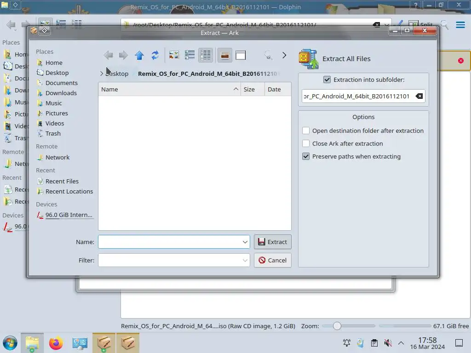Dismiss the Dolphin error message red icon
The height and width of the screenshot is (353, 471).
[461, 61]
